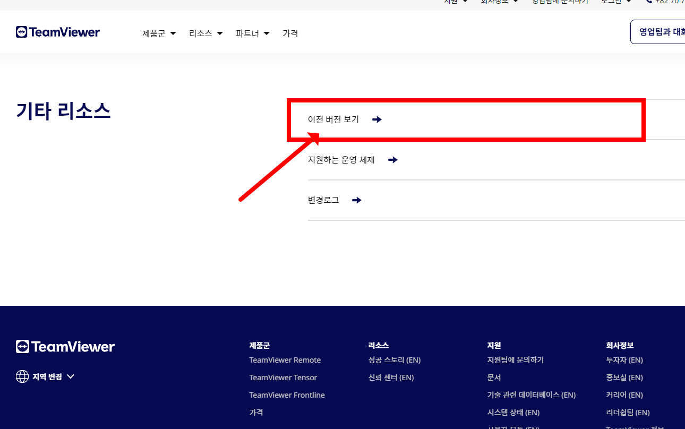Click the arrow icon beside 지원하는 운영 체제
Image resolution: width=685 pixels, height=429 pixels.
coord(392,160)
